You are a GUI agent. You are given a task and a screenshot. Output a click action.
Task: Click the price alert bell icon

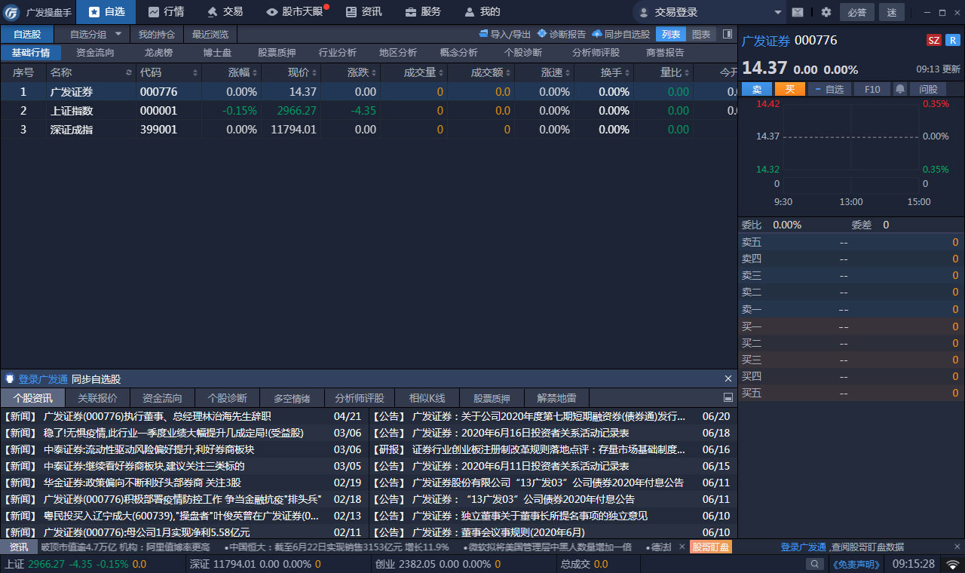coord(900,89)
